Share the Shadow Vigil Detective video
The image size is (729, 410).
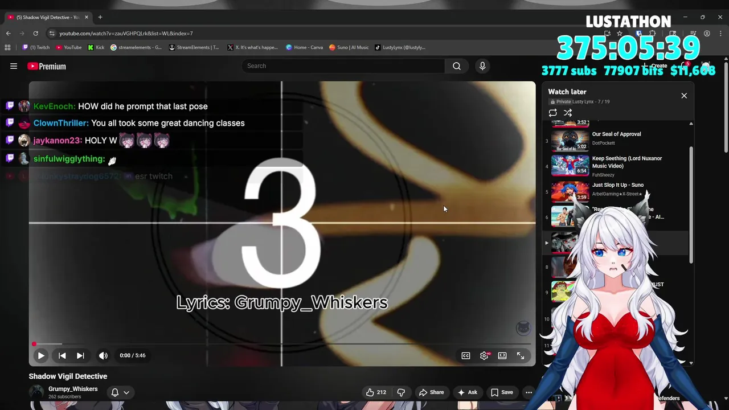coord(431,392)
